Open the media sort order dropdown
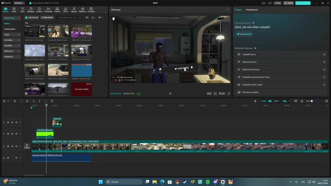The image size is (331, 186). tap(94, 18)
